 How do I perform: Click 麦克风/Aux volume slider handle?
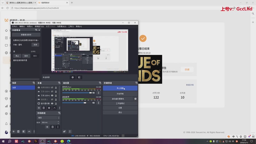(91, 93)
